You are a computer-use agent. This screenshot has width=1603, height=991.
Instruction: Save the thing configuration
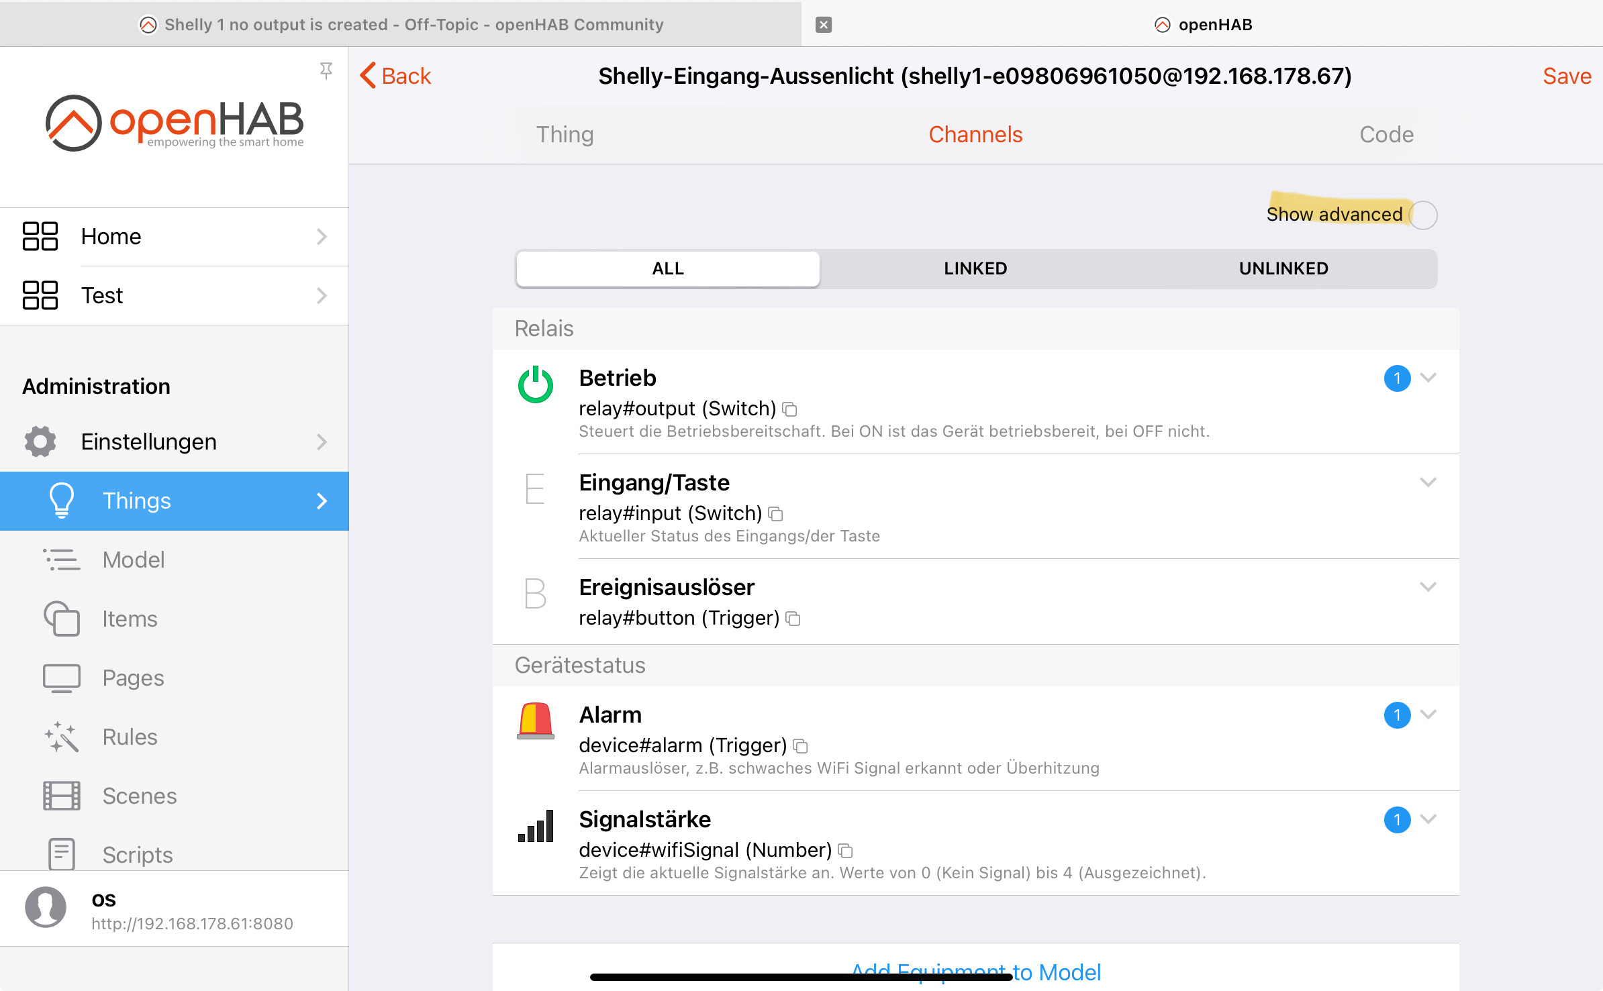click(1567, 76)
